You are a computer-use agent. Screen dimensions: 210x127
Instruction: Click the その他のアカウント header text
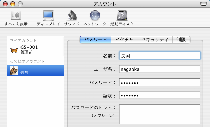coord(27,61)
